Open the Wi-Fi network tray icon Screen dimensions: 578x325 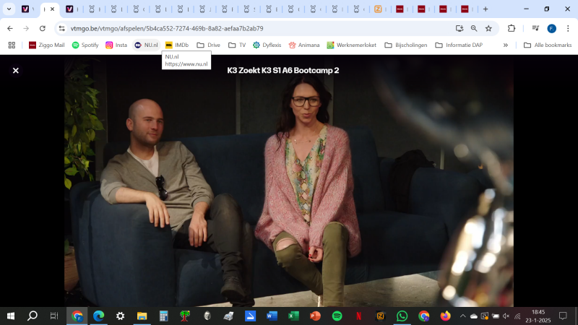pos(517,316)
